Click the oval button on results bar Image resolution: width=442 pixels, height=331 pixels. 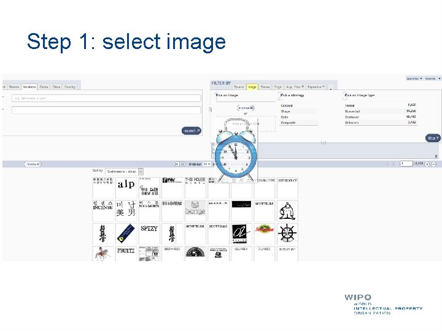pyautogui.click(x=33, y=164)
